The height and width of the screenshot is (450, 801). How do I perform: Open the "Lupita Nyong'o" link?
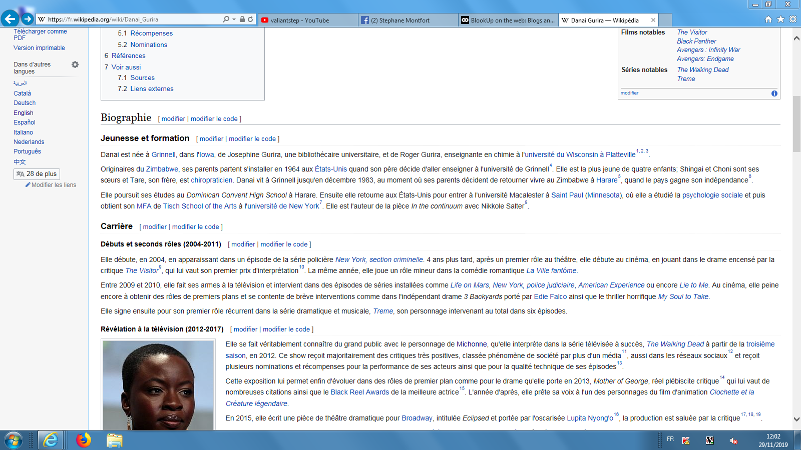tap(590, 418)
